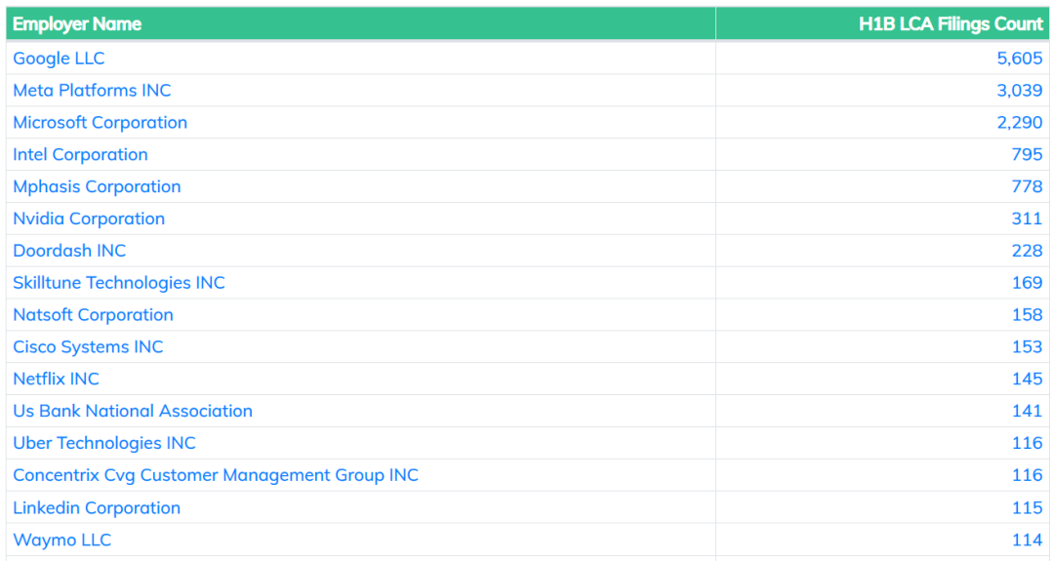This screenshot has width=1054, height=561.
Task: Click Linkedin filings count 115
Action: (1027, 507)
